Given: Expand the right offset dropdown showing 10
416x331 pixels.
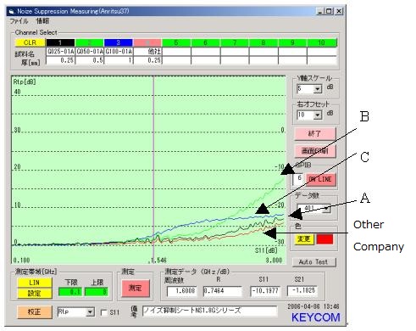Looking at the screenshot, I should coord(318,115).
